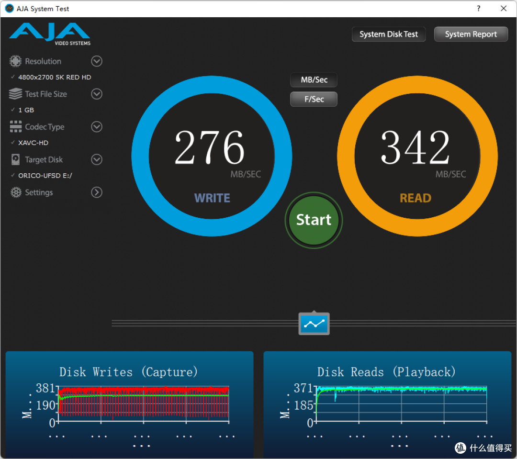
Task: Open the System Report tab
Action: tap(471, 34)
